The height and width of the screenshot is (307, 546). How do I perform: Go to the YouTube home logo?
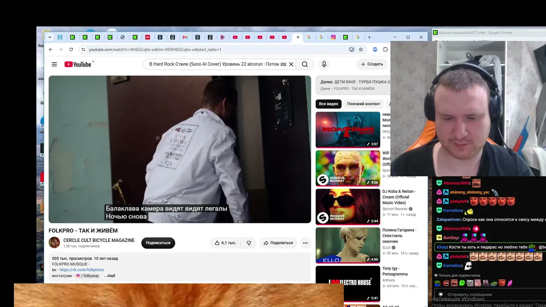tap(78, 64)
